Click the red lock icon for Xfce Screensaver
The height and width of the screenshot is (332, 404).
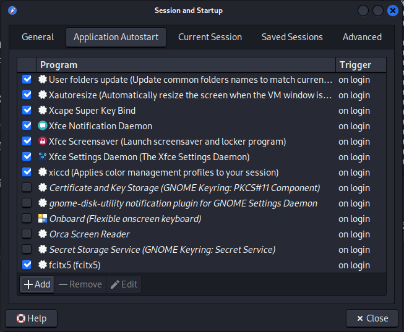pos(43,141)
